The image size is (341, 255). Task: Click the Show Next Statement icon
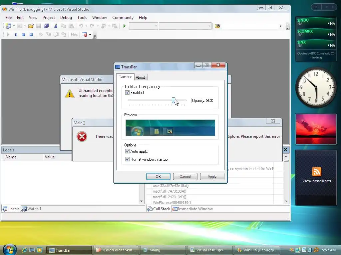pos(41,35)
